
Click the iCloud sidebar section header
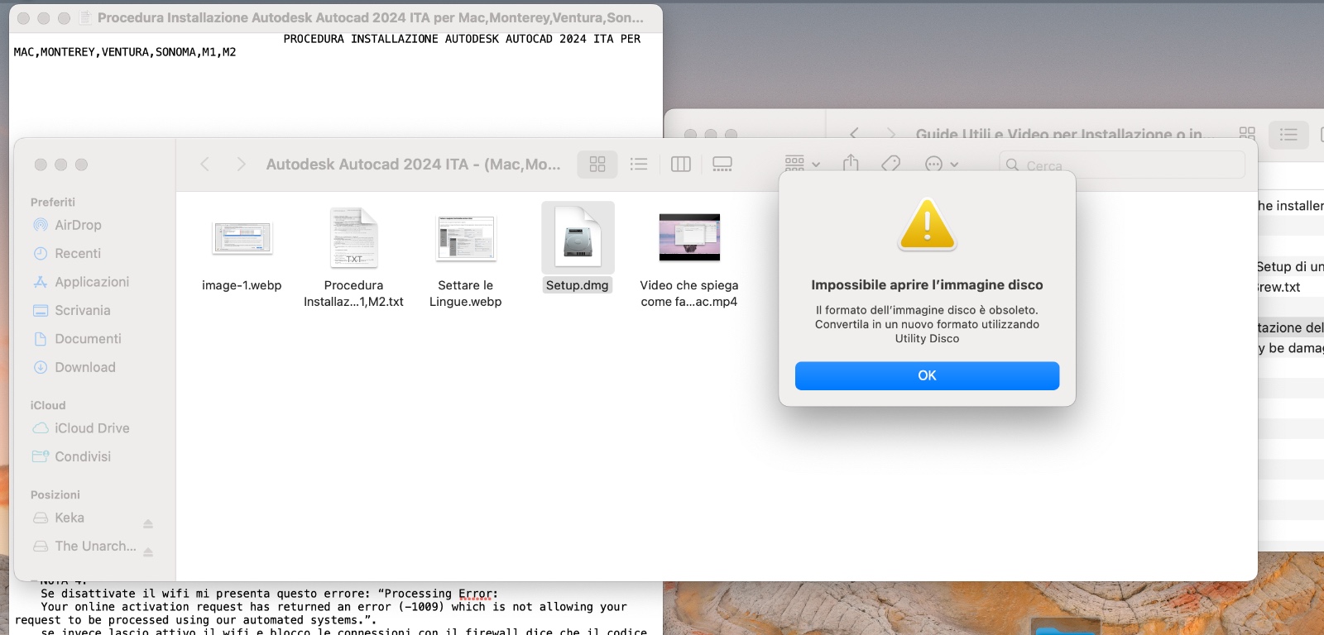48,405
